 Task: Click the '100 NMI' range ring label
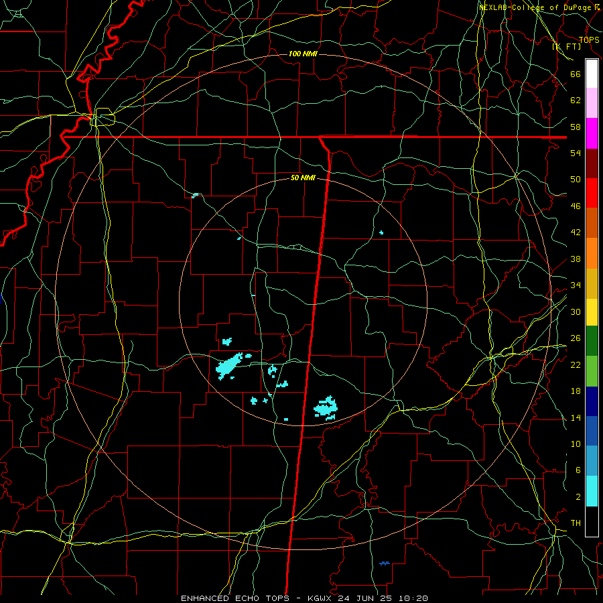point(303,54)
